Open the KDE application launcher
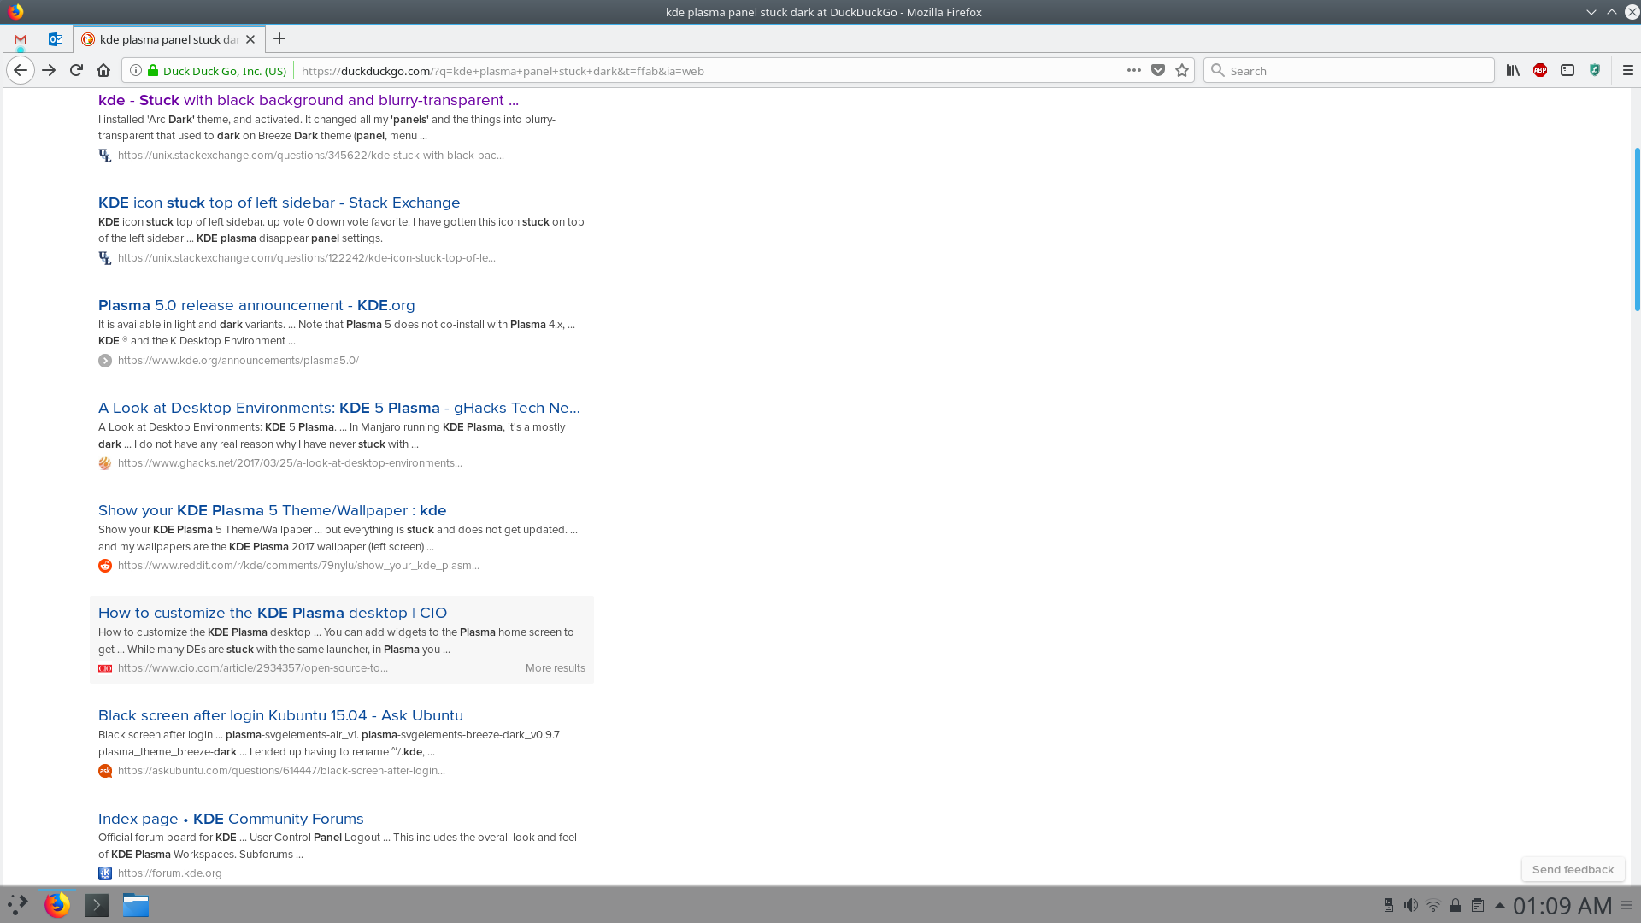The height and width of the screenshot is (923, 1641). click(18, 904)
